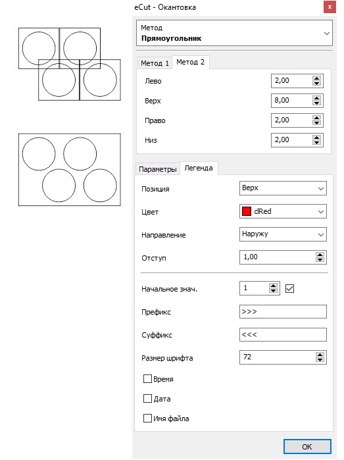Open the clRed color selector

pos(283,211)
